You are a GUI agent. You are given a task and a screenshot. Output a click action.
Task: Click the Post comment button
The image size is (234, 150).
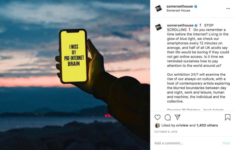226,143
